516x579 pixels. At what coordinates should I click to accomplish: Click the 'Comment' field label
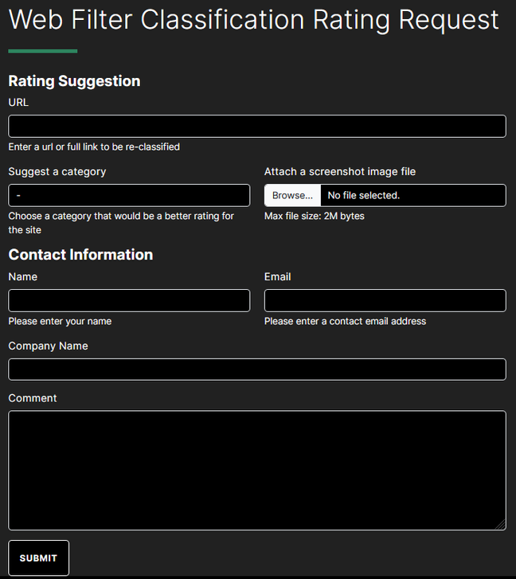pos(33,397)
